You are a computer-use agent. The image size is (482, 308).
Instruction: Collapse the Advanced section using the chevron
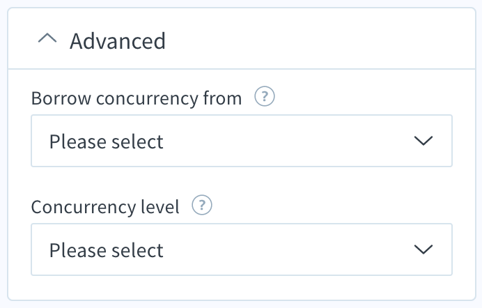pyautogui.click(x=47, y=39)
